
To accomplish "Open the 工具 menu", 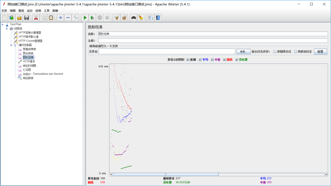I will click(47, 10).
